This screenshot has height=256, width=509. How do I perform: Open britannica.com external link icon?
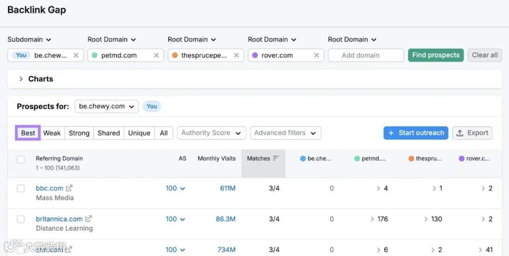point(89,219)
